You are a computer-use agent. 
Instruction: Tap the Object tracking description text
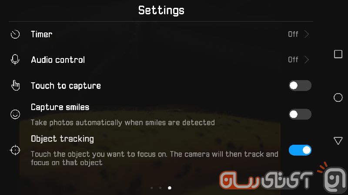pyautogui.click(x=154, y=158)
